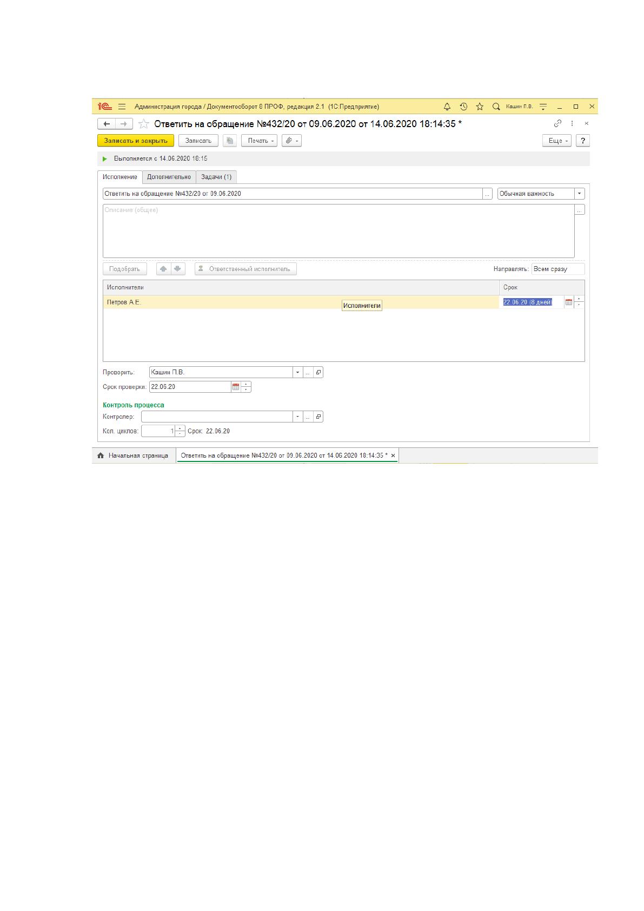The width and height of the screenshot is (644, 911).
Task: Go back with the left arrow
Action: point(107,124)
